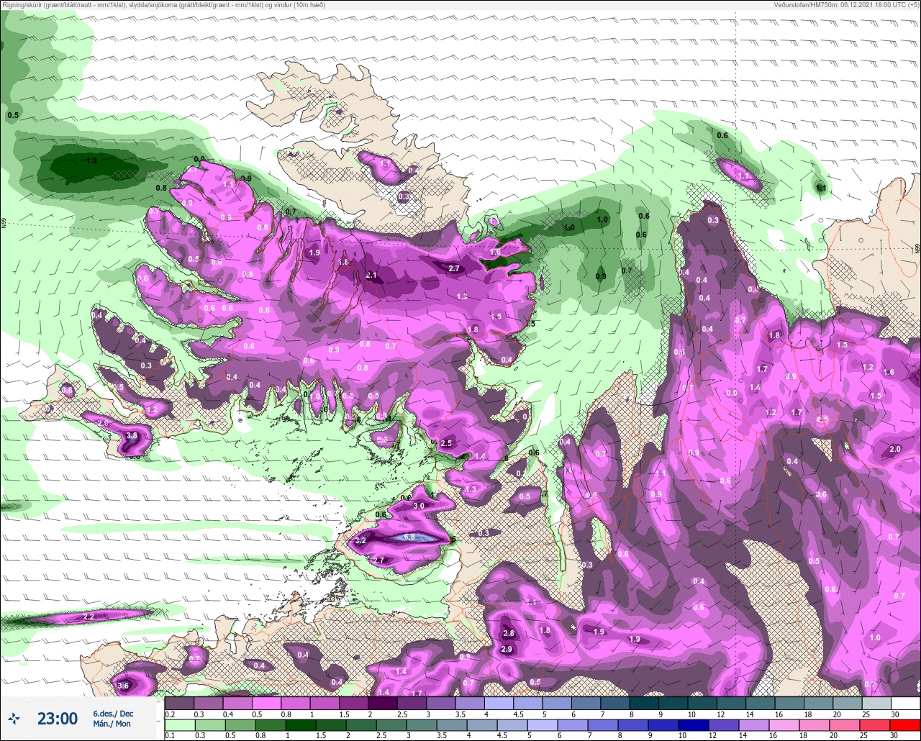Click upper legend lavender swatch starting at 4

pyautogui.click(x=499, y=704)
